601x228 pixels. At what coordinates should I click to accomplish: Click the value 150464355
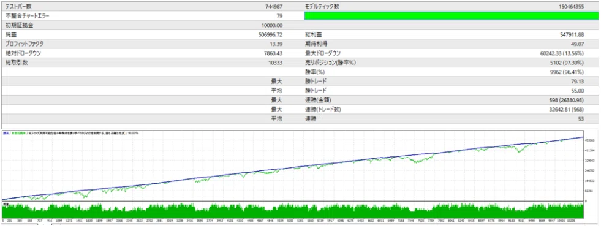tap(571, 7)
